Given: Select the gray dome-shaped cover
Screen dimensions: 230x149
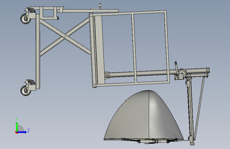Looking at the screenshot, I should click(x=144, y=115).
